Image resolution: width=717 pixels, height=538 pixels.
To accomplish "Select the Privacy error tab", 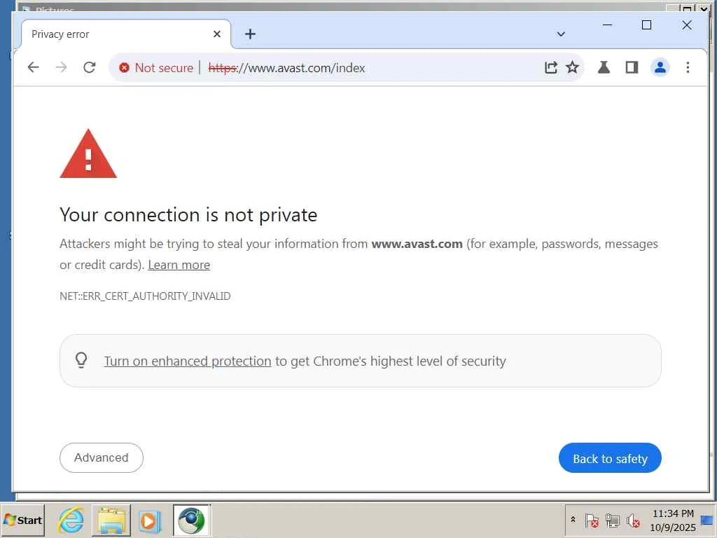I will (105, 34).
